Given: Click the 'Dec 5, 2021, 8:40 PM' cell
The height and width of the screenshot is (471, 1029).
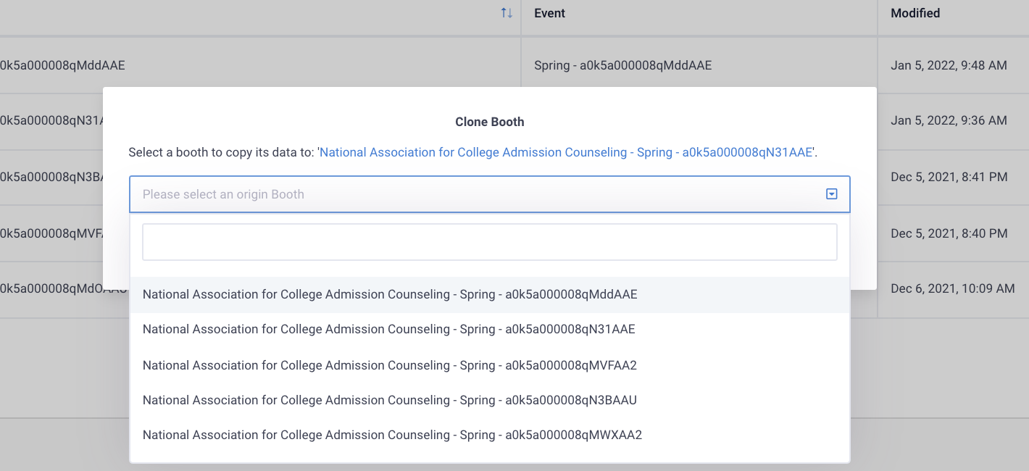Looking at the screenshot, I should (949, 233).
